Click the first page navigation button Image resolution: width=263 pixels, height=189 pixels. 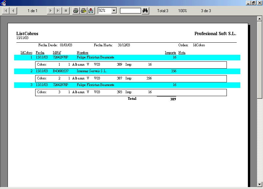tap(6, 11)
